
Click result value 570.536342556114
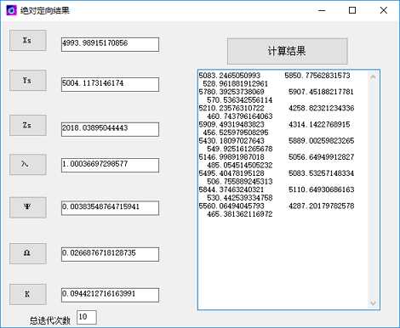pyautogui.click(x=240, y=100)
